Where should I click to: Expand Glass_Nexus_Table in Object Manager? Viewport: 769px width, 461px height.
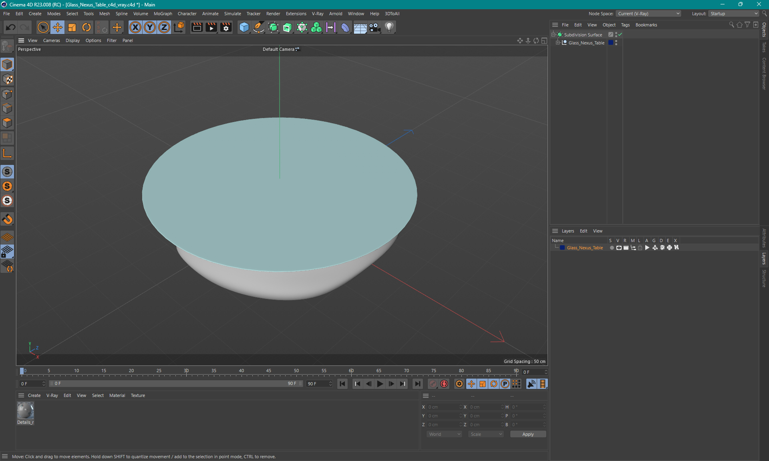[x=558, y=43]
